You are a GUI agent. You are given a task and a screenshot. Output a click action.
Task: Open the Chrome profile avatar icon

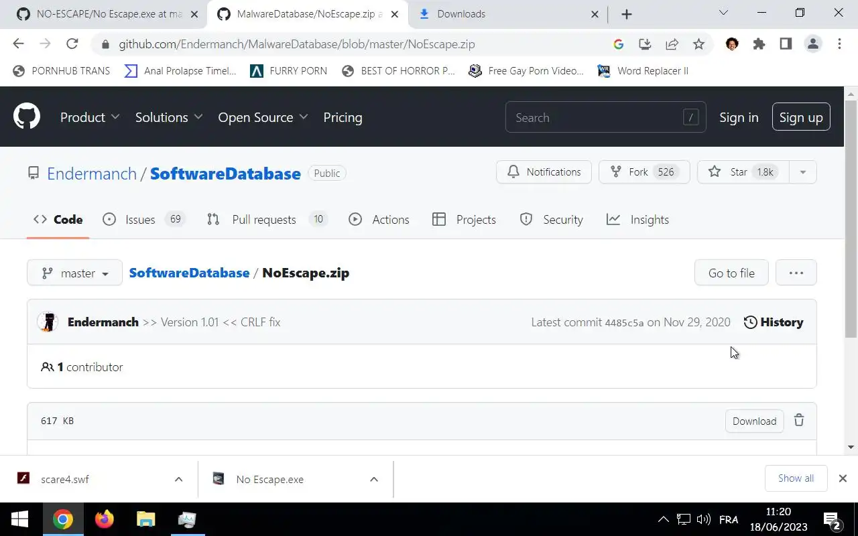(x=813, y=44)
